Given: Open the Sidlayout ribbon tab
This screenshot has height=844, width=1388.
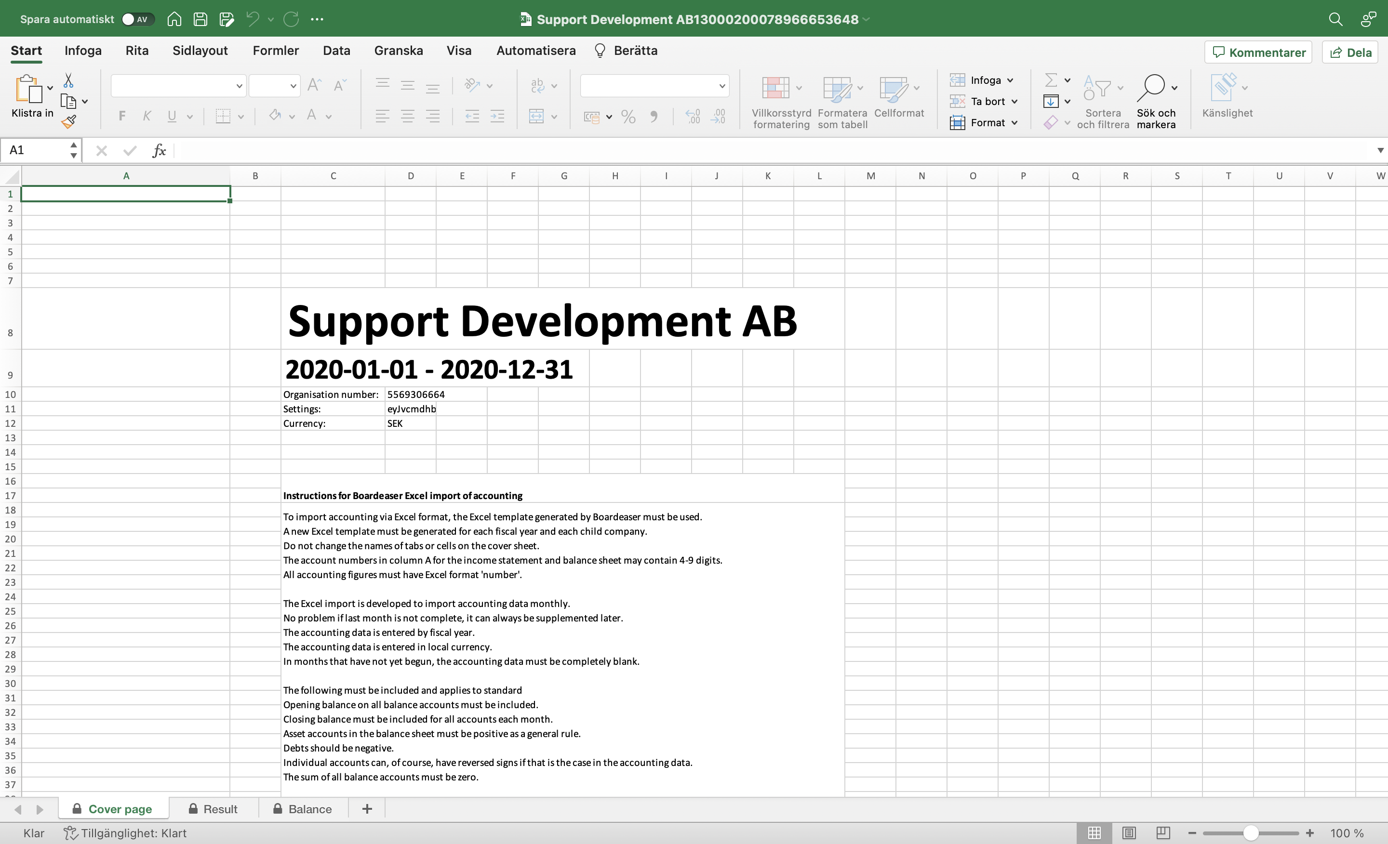Looking at the screenshot, I should click(x=200, y=51).
